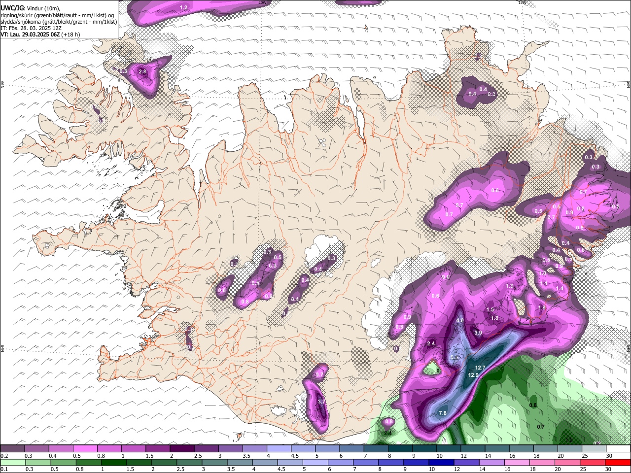Click the 12.7 precipitation value on the map
The width and height of the screenshot is (631, 473).
[x=480, y=368]
